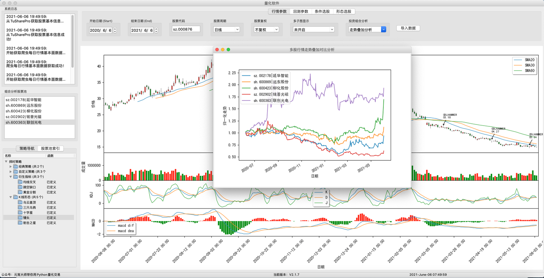
Task: Open the 多子图显示 dropdown showing 未开启
Action: click(x=314, y=29)
